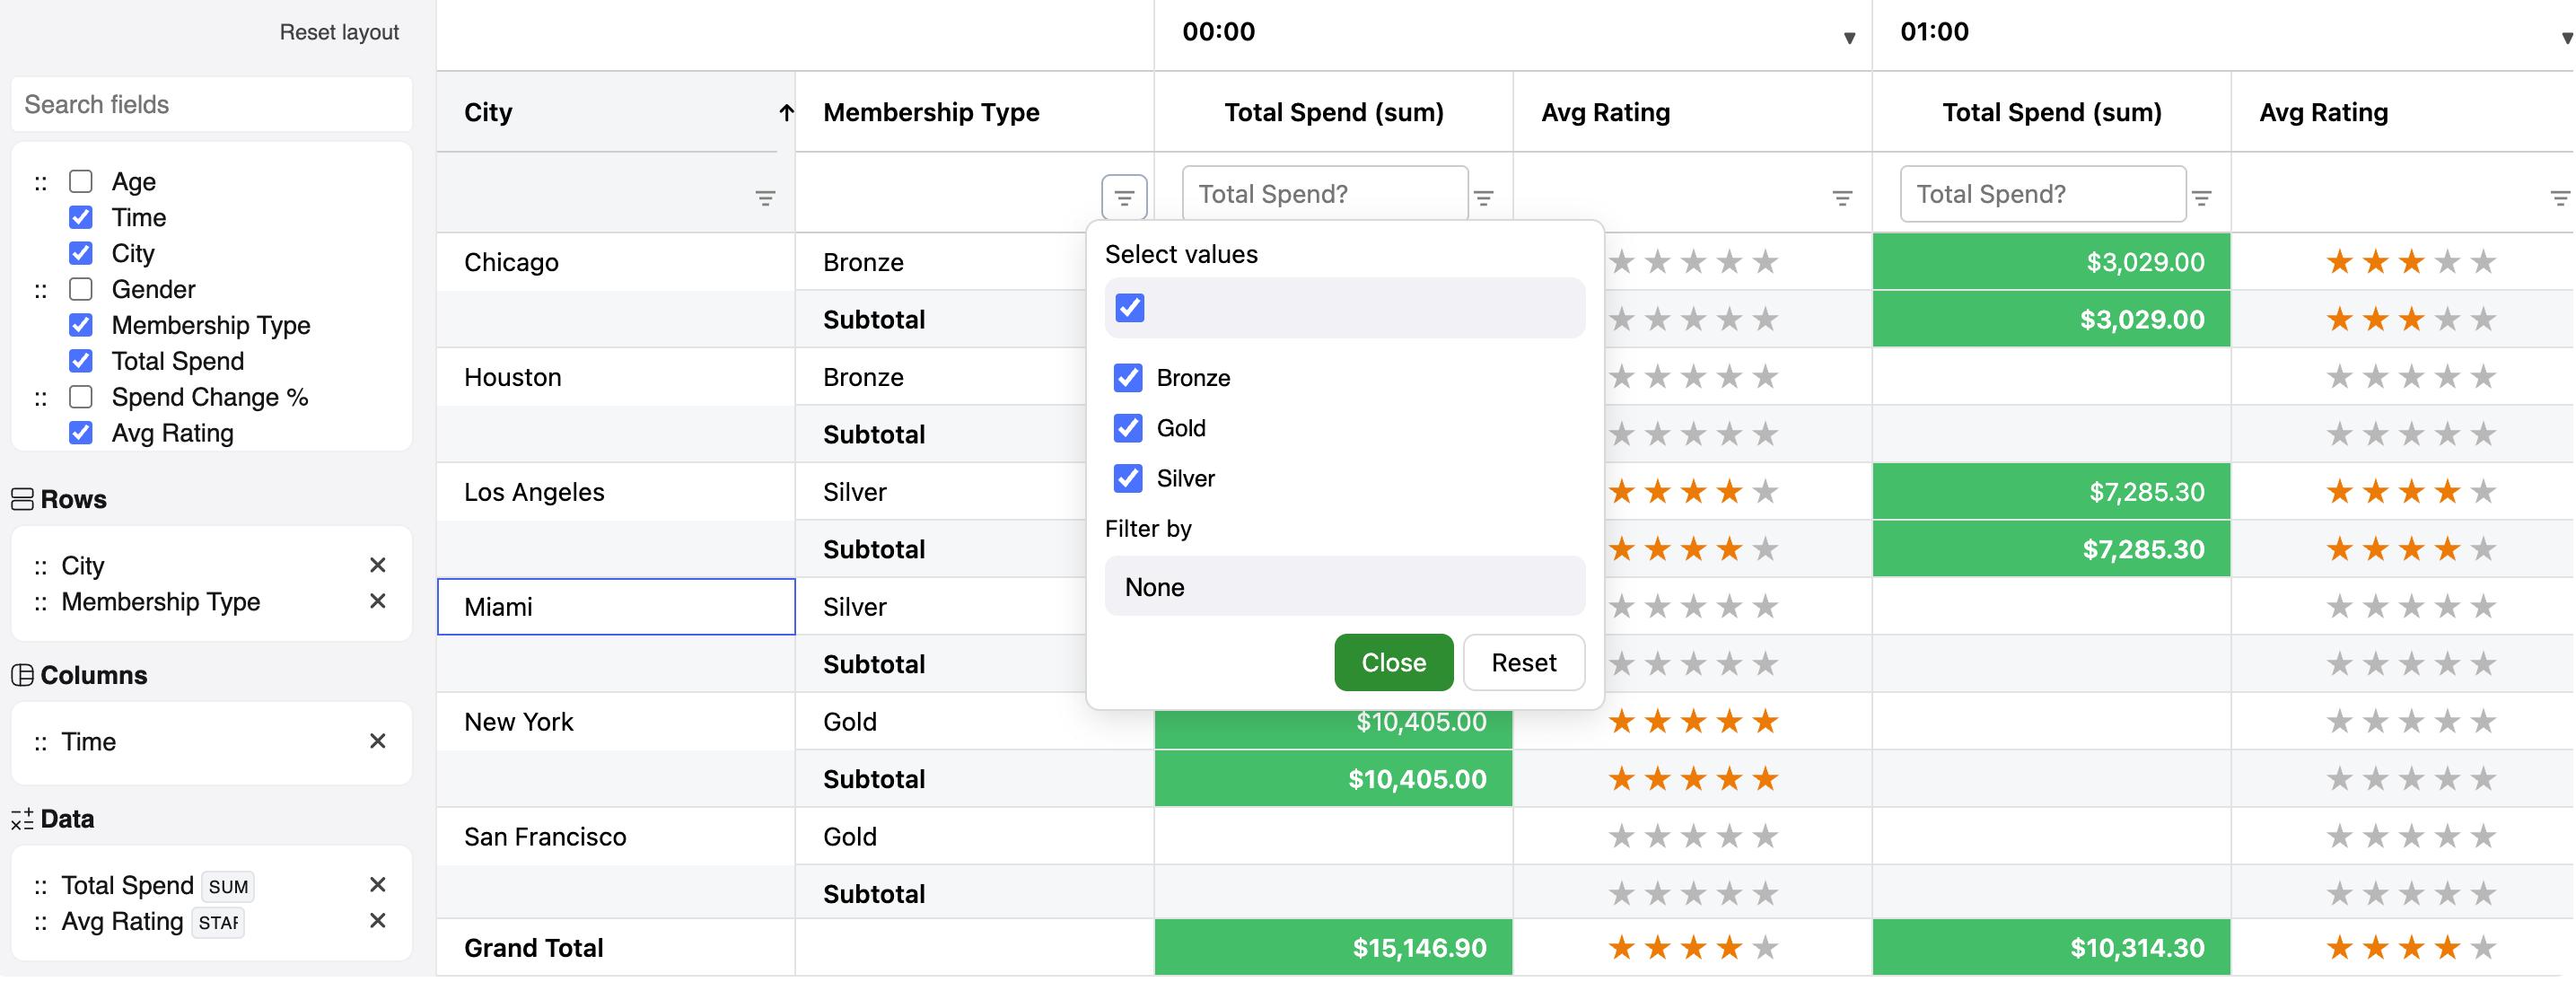The height and width of the screenshot is (982, 2576).
Task: Click the Silver cell in Los Angeles row
Action: [x=940, y=492]
